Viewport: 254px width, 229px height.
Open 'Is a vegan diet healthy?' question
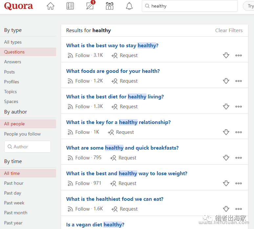95,225
